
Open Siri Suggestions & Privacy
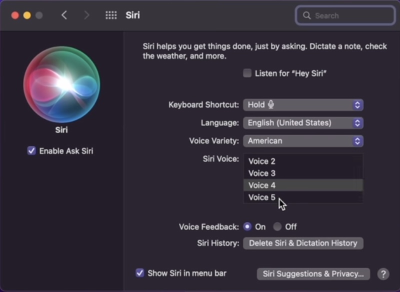point(313,274)
